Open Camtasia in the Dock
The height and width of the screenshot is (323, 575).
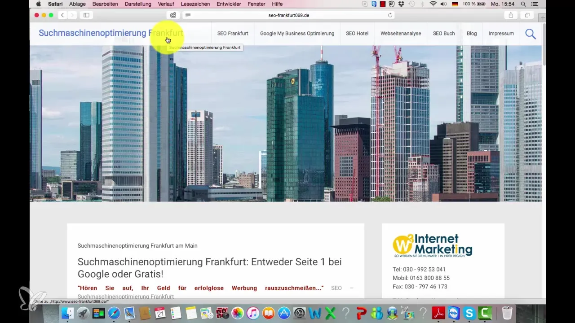tap(486, 313)
